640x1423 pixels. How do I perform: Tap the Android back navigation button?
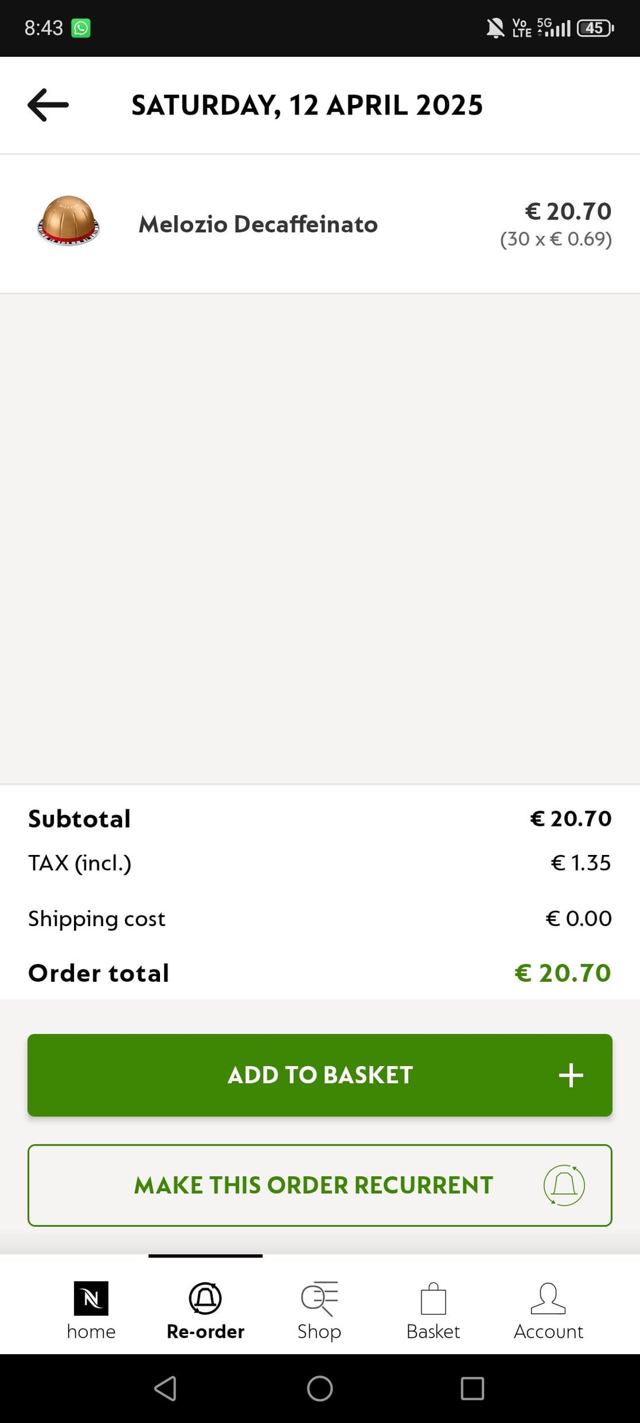coord(165,1389)
